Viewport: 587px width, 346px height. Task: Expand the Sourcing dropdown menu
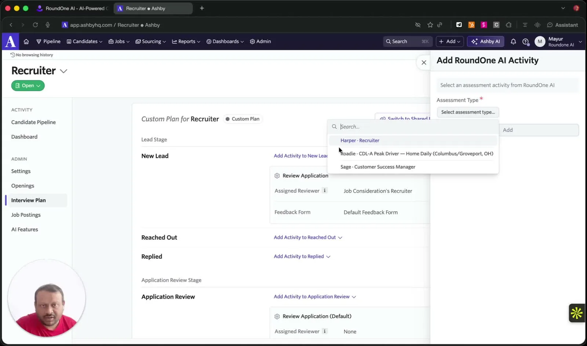point(150,41)
